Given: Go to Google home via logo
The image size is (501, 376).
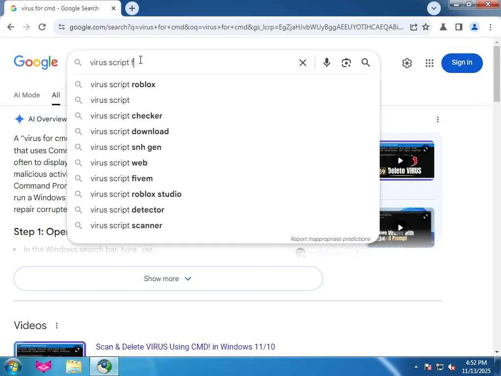Looking at the screenshot, I should 36,62.
